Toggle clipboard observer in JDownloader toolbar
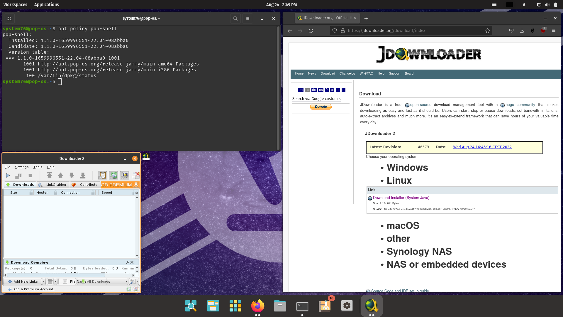Viewport: 563px width, 317px height. 102,176
